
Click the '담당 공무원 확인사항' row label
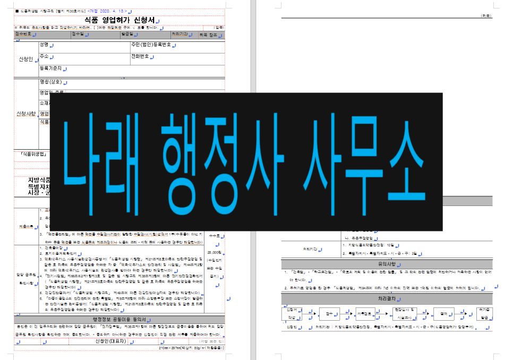pyautogui.click(x=26, y=279)
